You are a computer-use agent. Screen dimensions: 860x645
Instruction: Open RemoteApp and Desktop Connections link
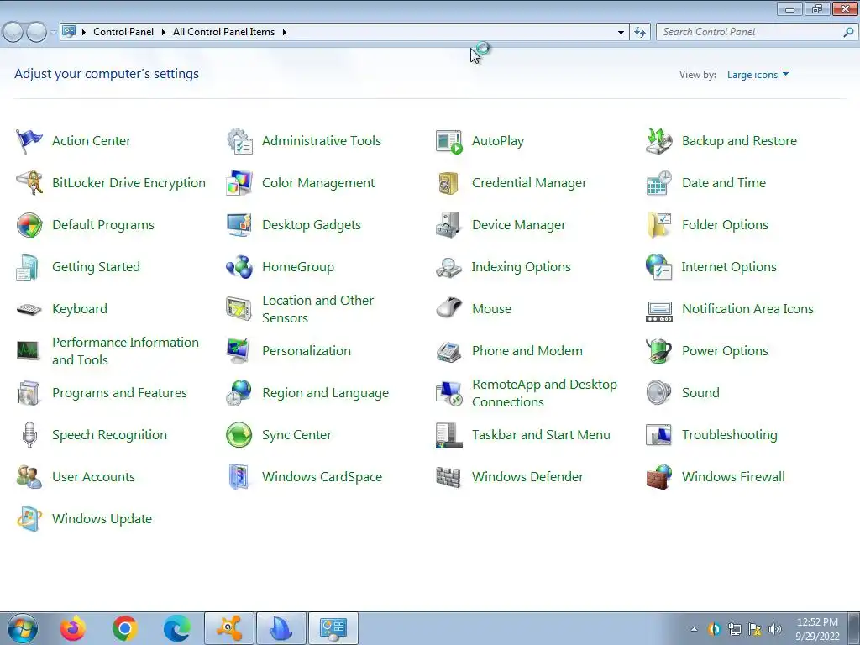pos(544,393)
